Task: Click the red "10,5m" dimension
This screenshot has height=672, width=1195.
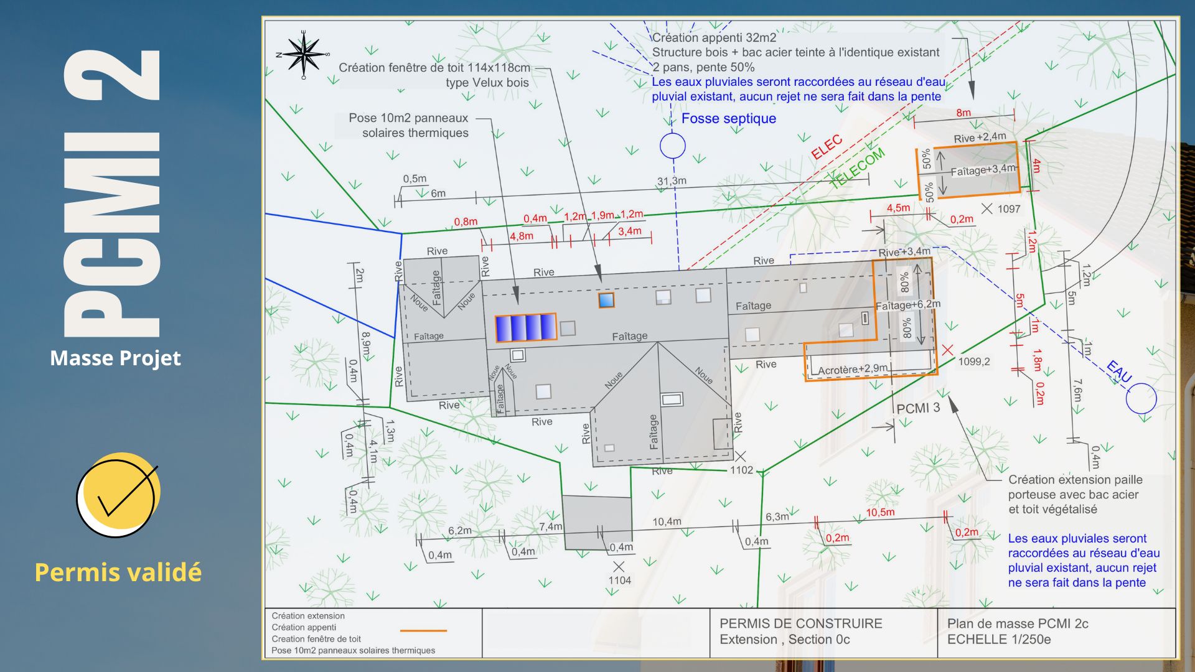Action: click(x=880, y=512)
